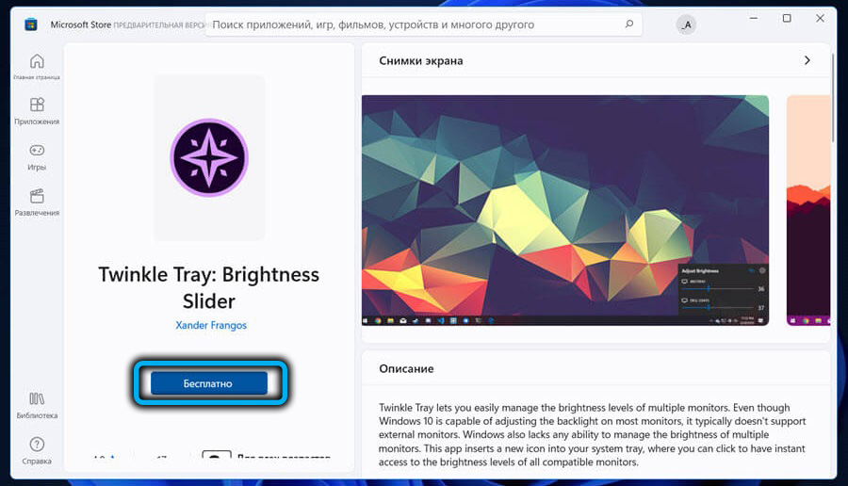
Task: Open the second partially visible screenshot
Action: point(808,210)
